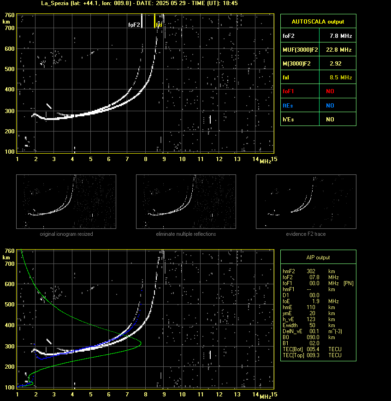
Task: Click the 'MHz' axis label of bottom ionogram
Action: [265, 397]
